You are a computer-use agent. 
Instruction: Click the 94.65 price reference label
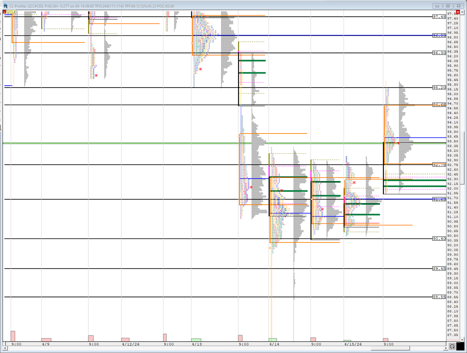(x=439, y=104)
